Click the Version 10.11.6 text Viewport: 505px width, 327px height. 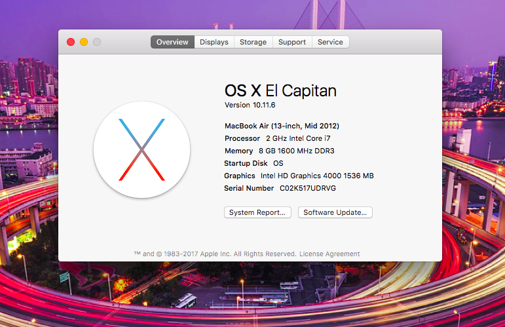[x=250, y=105]
